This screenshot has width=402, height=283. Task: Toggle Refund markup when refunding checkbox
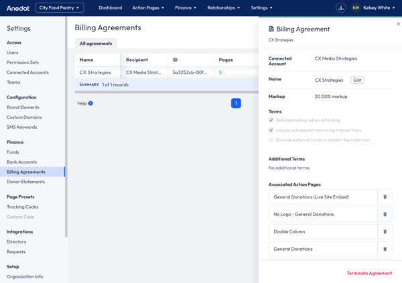click(271, 120)
